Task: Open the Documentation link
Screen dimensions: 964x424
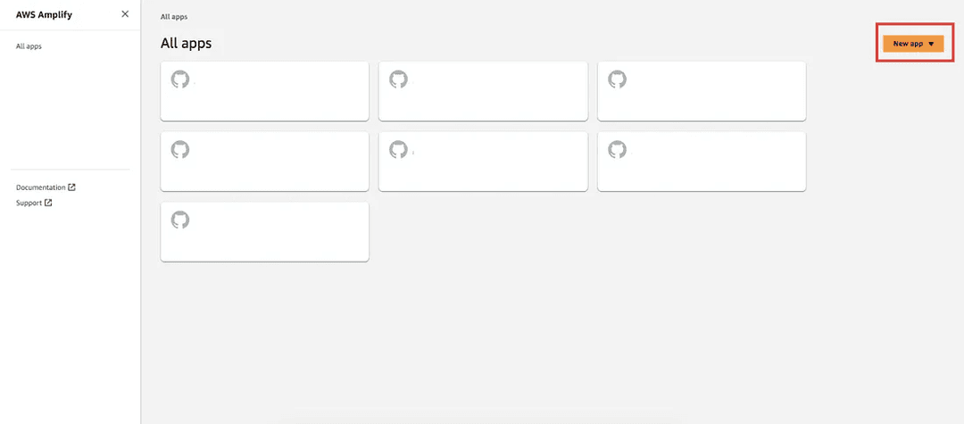Action: 41,187
